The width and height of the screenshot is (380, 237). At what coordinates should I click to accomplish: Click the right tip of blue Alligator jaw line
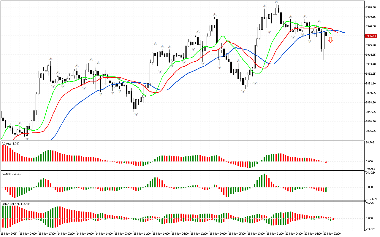(344, 32)
